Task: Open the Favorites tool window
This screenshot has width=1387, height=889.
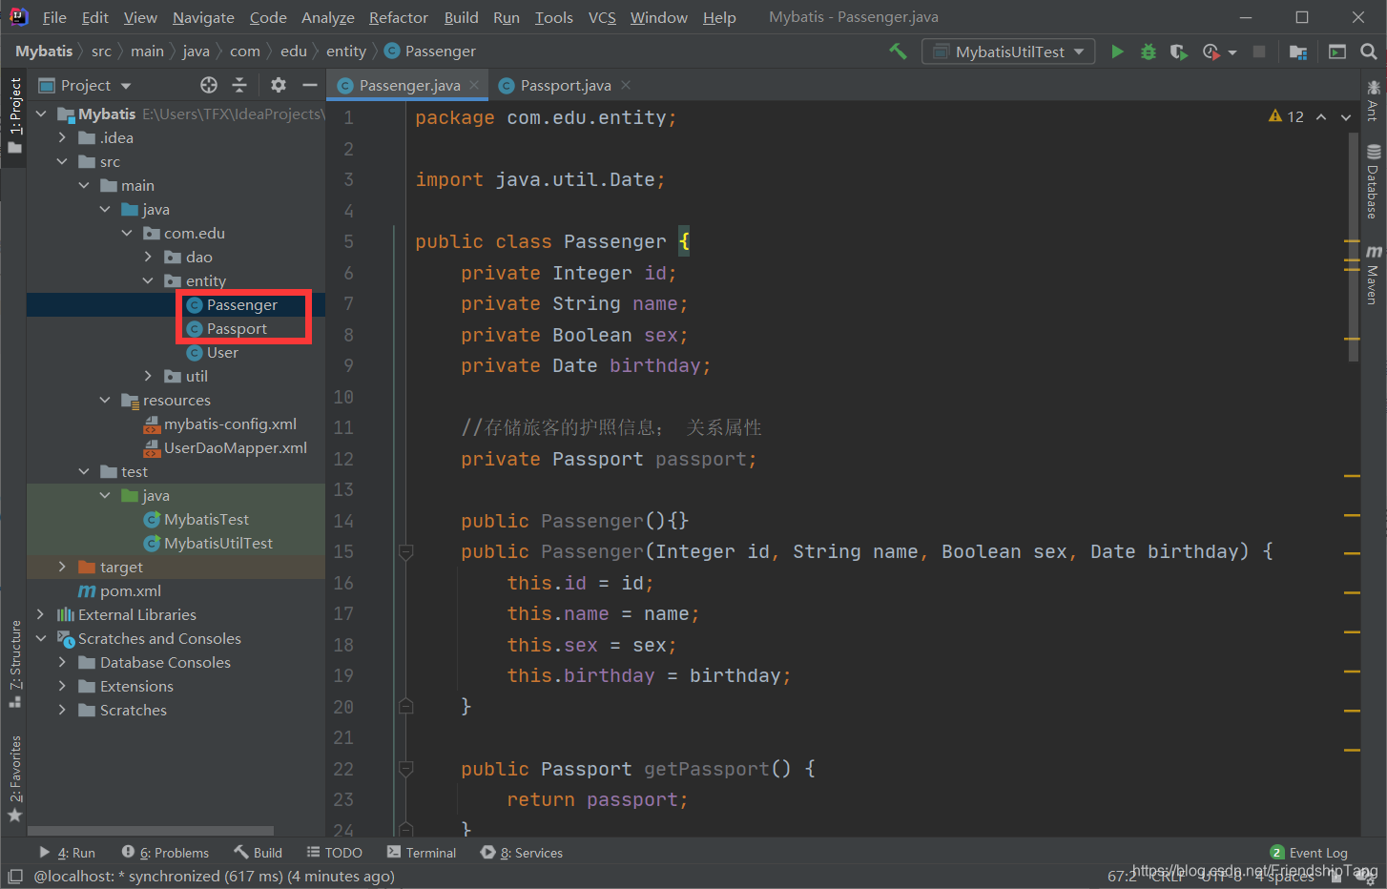Action: 14,778
